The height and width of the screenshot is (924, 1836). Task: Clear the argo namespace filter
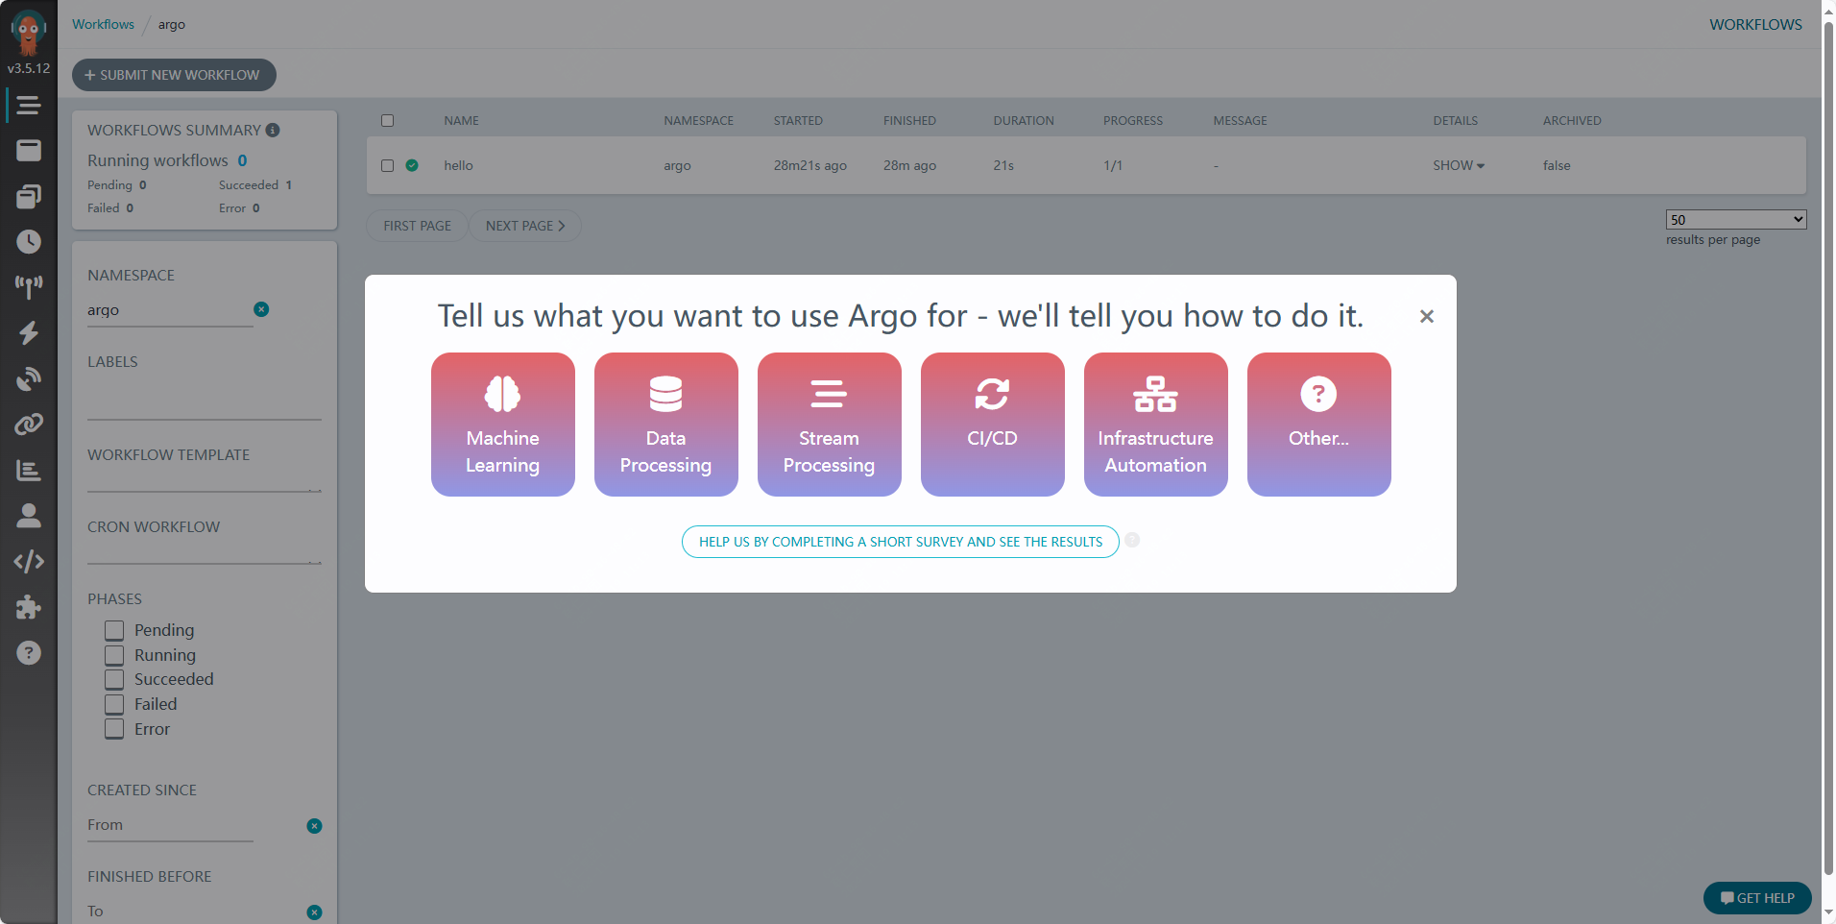coord(261,308)
